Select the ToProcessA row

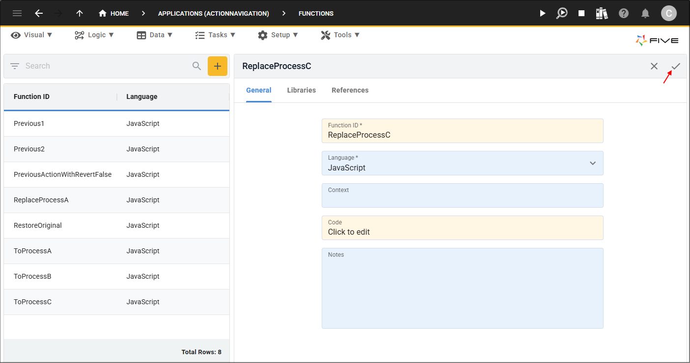click(x=116, y=251)
